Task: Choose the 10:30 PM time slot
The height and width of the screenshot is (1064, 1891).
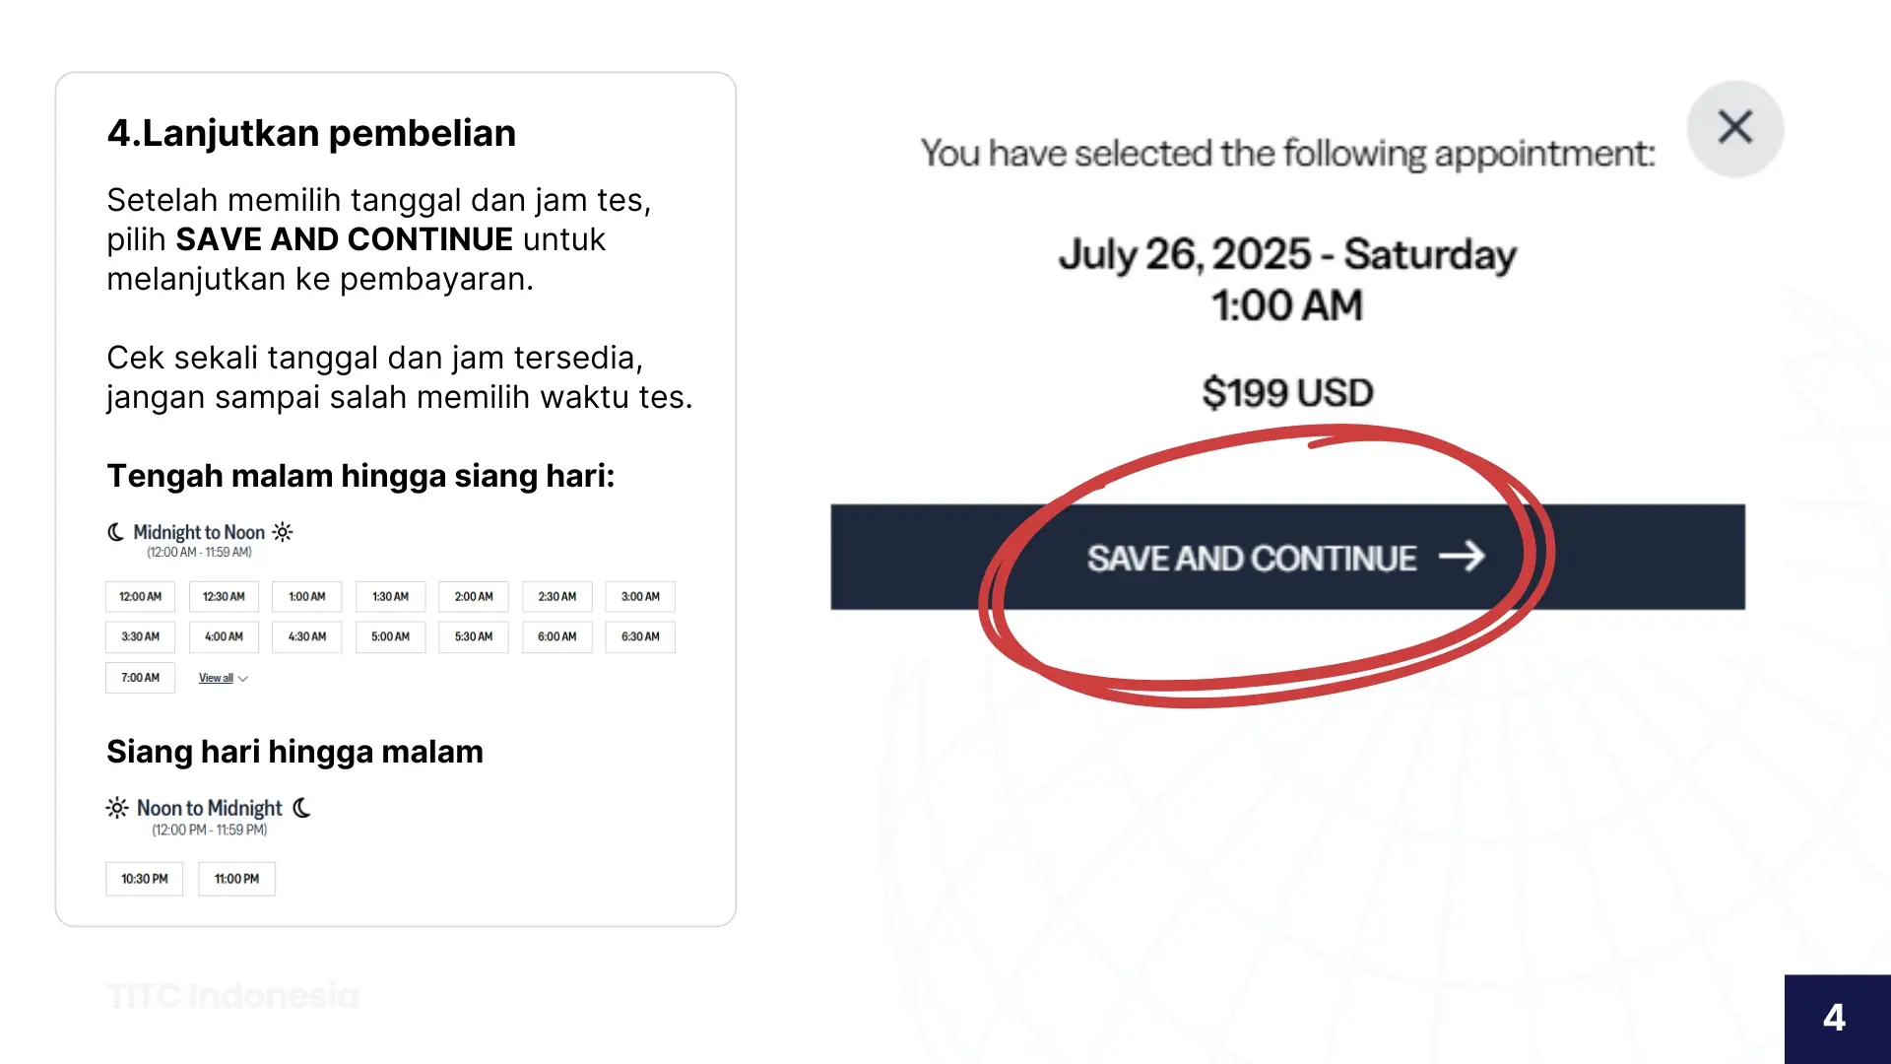Action: (144, 879)
